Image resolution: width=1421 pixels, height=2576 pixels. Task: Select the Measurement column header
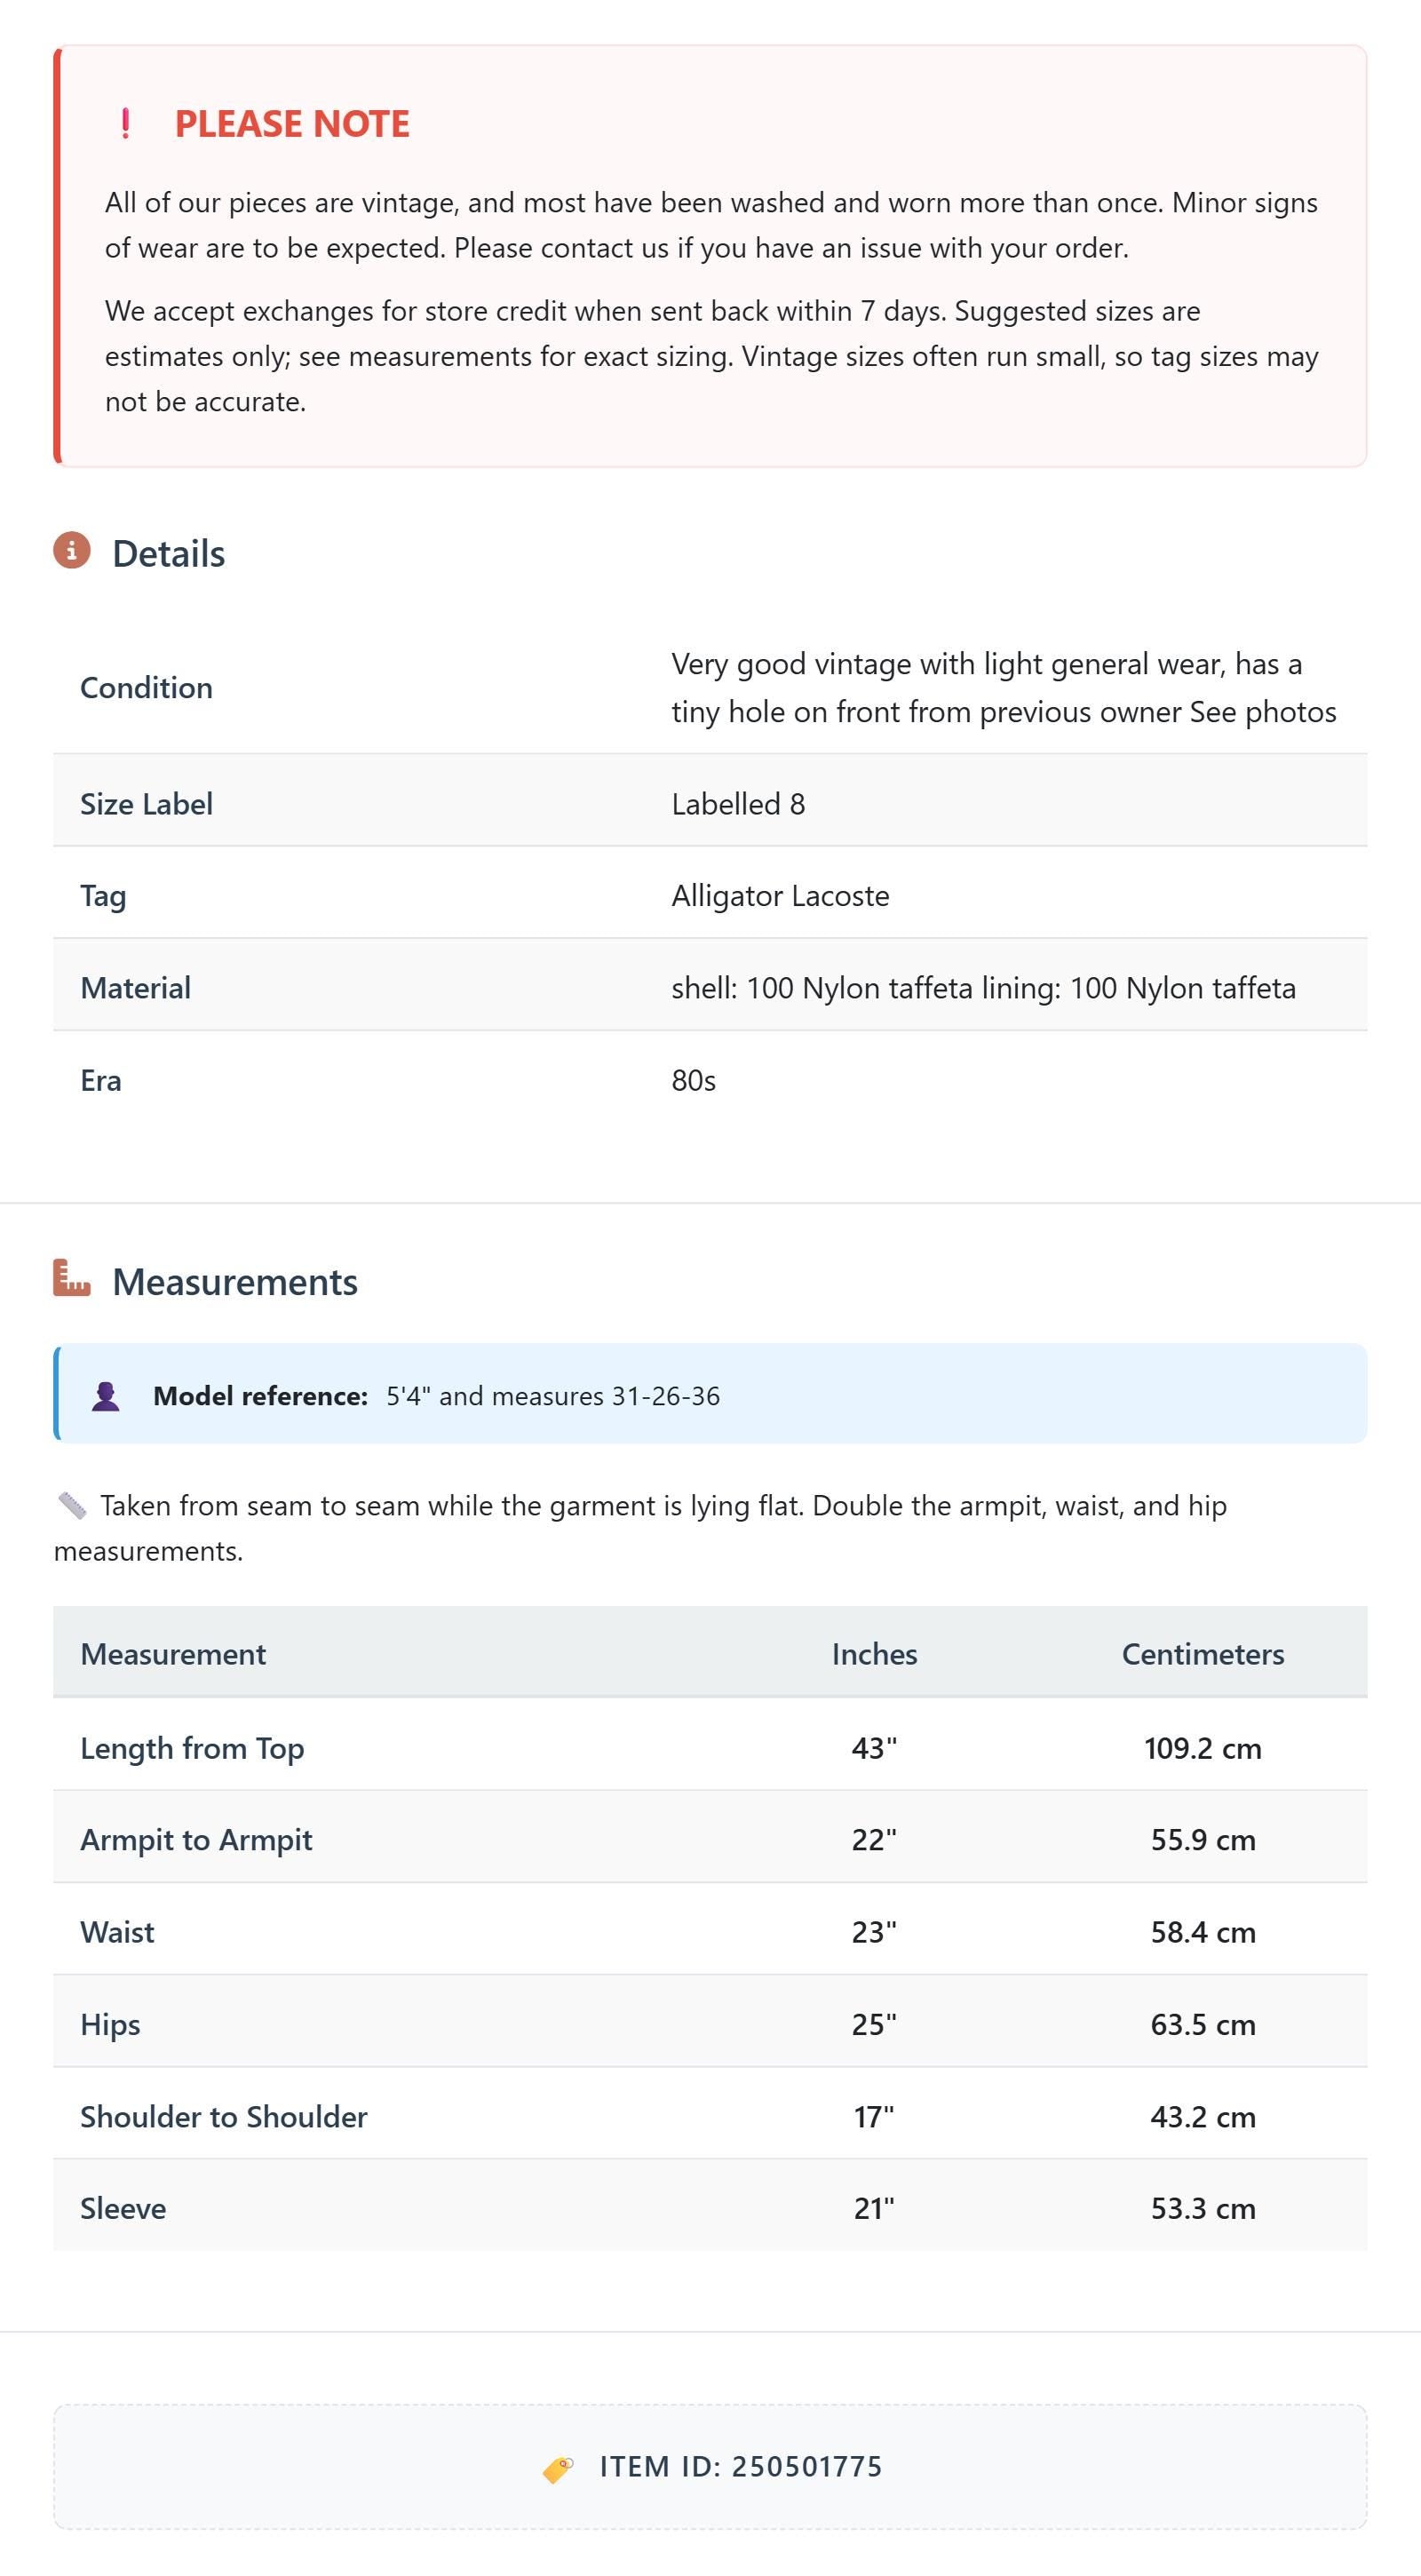click(x=173, y=1654)
